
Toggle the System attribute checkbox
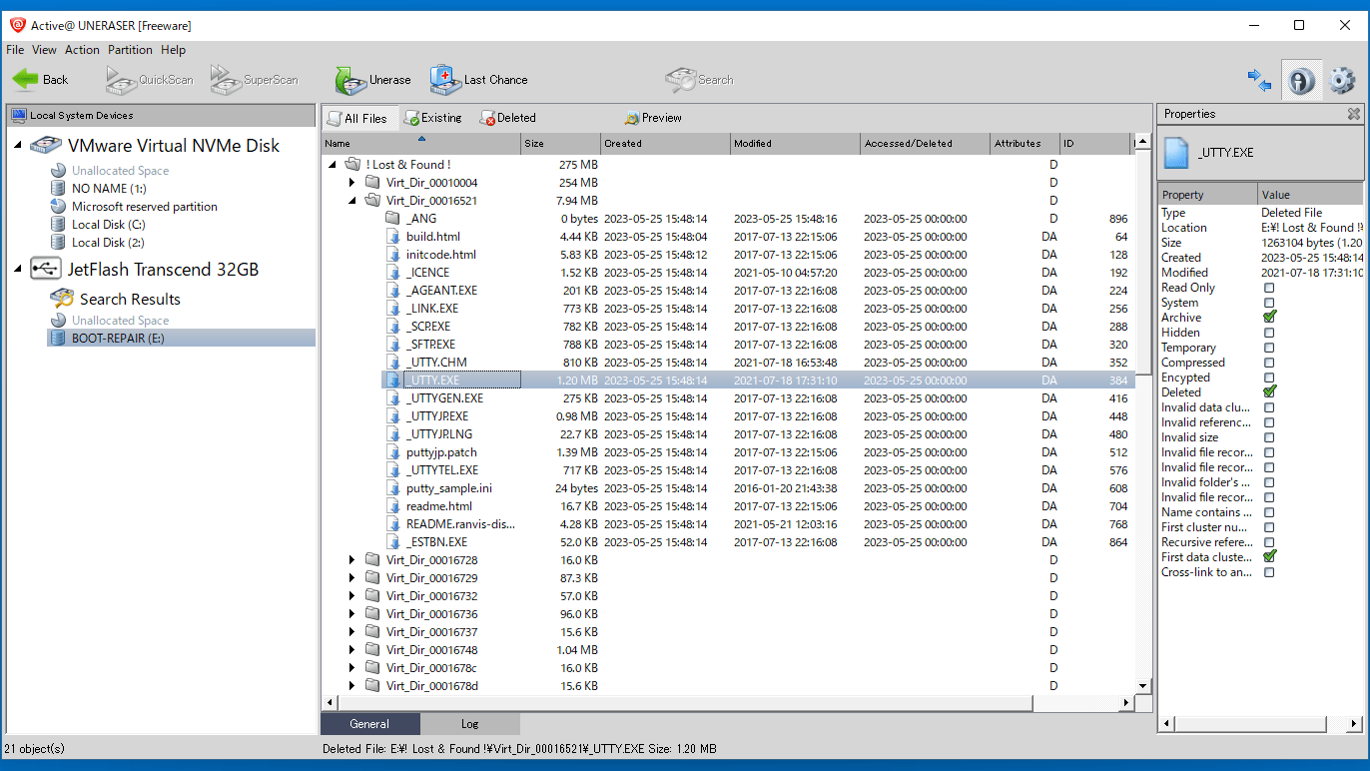point(1269,303)
